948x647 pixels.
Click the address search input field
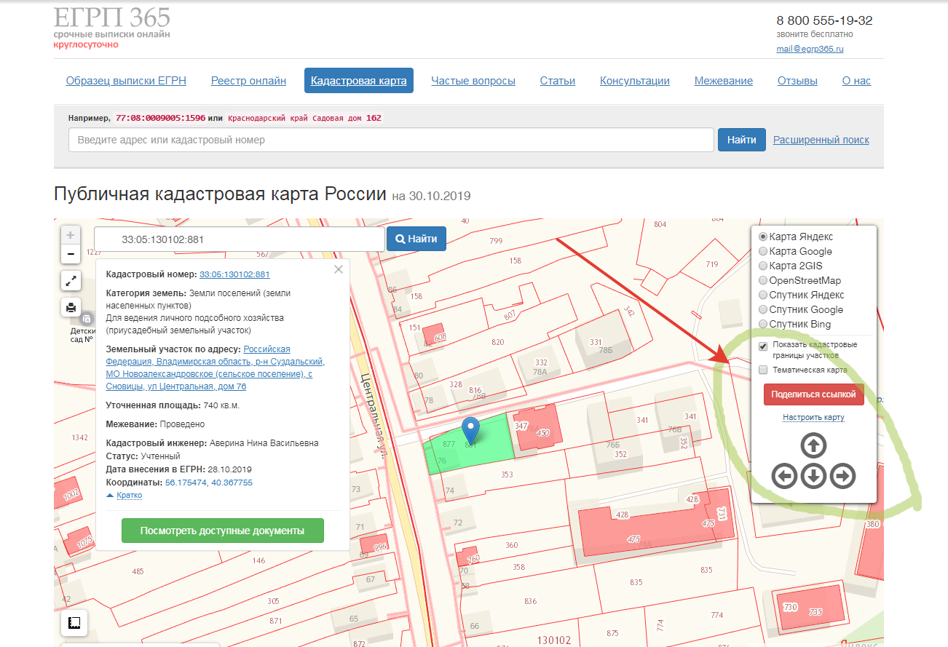[x=391, y=140]
